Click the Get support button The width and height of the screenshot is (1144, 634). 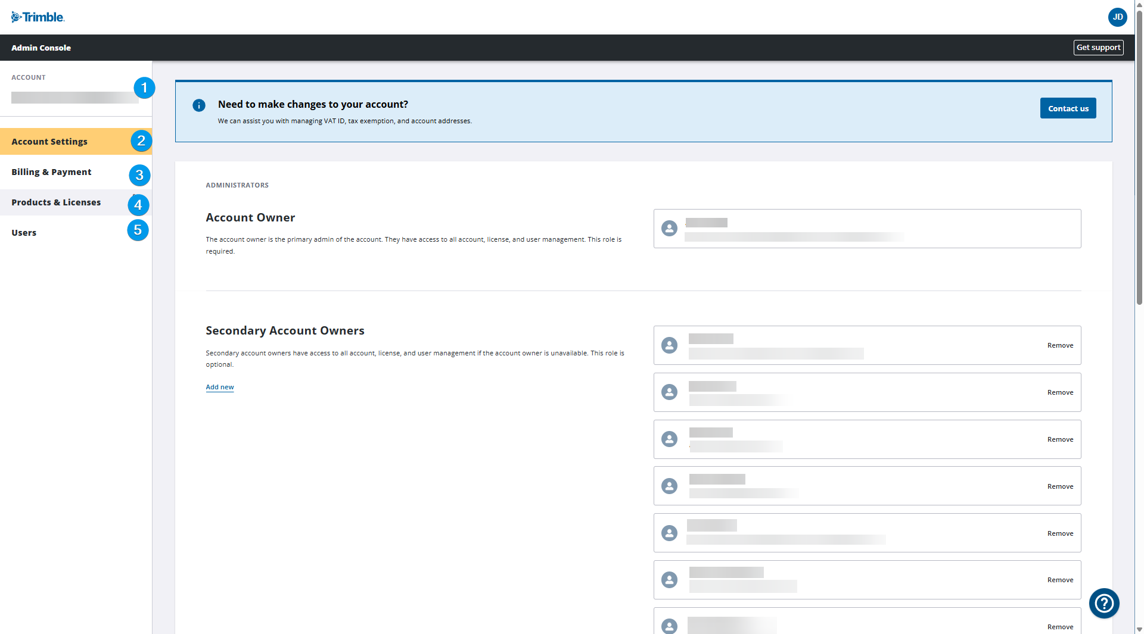pyautogui.click(x=1098, y=47)
